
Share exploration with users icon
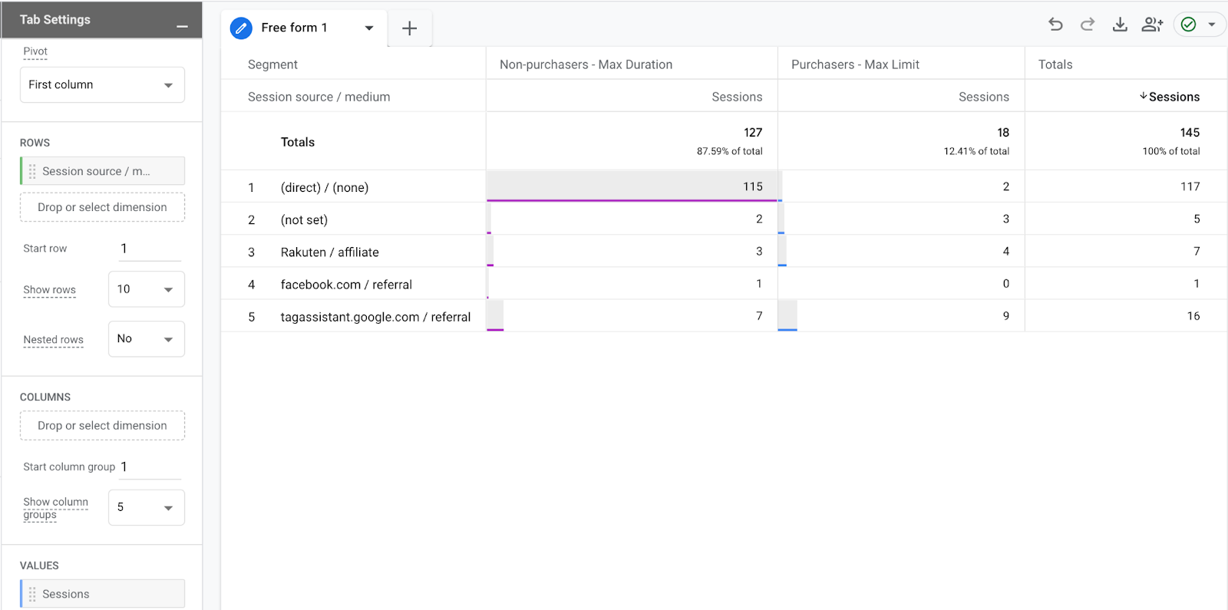(x=1152, y=25)
